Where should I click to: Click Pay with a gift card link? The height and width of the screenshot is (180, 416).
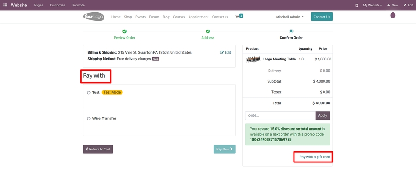click(315, 157)
